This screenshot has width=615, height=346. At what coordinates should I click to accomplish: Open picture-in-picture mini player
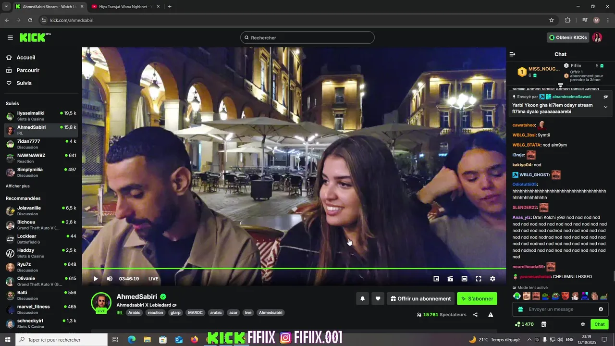tap(436, 279)
